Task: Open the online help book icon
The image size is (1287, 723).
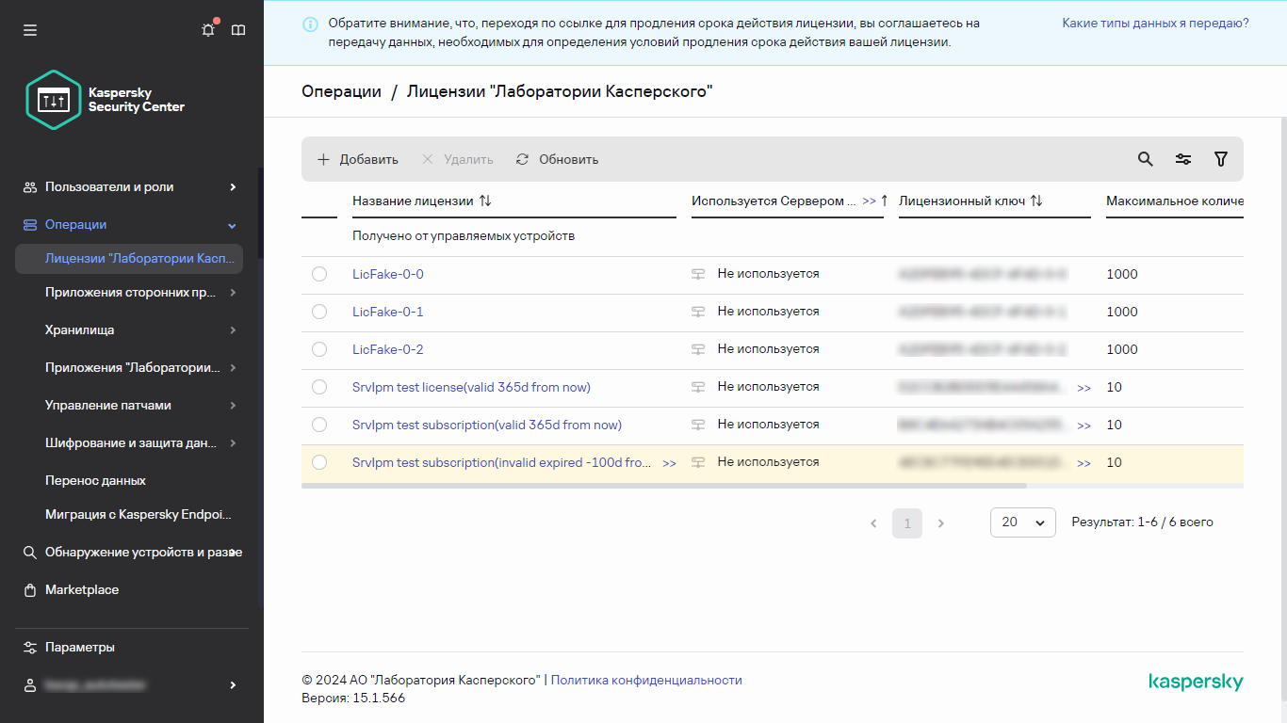Action: 238,29
